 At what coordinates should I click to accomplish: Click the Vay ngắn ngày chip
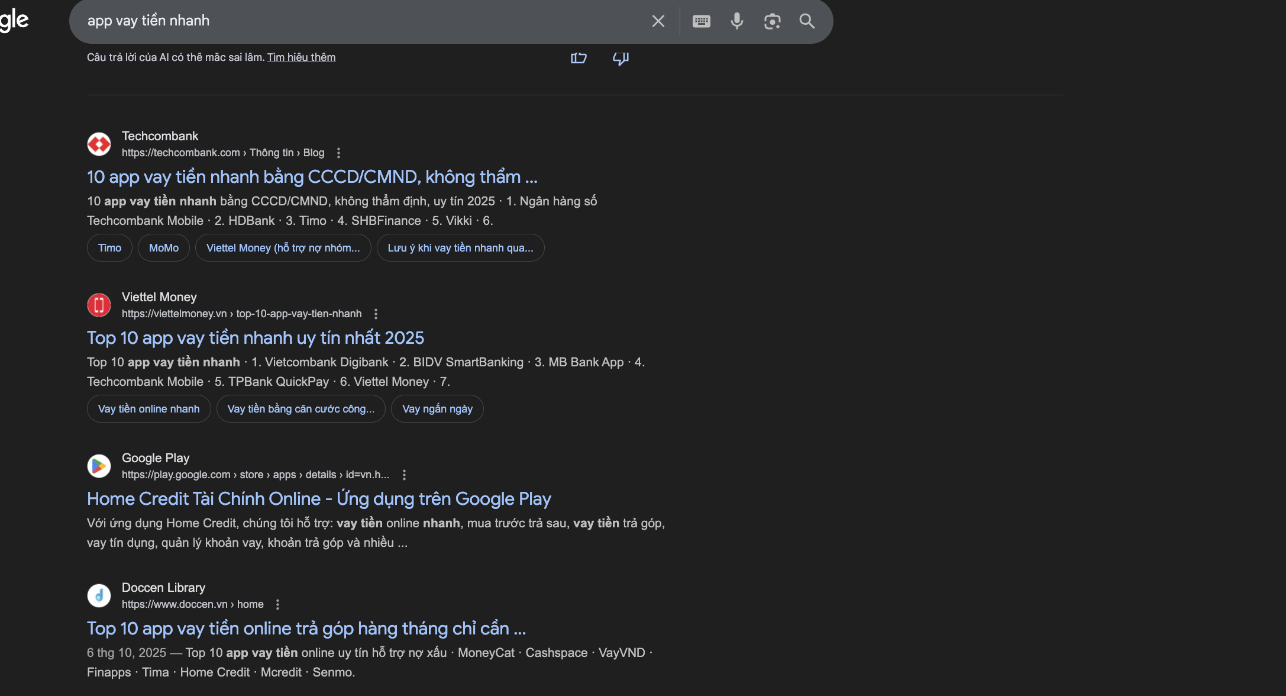(x=437, y=409)
